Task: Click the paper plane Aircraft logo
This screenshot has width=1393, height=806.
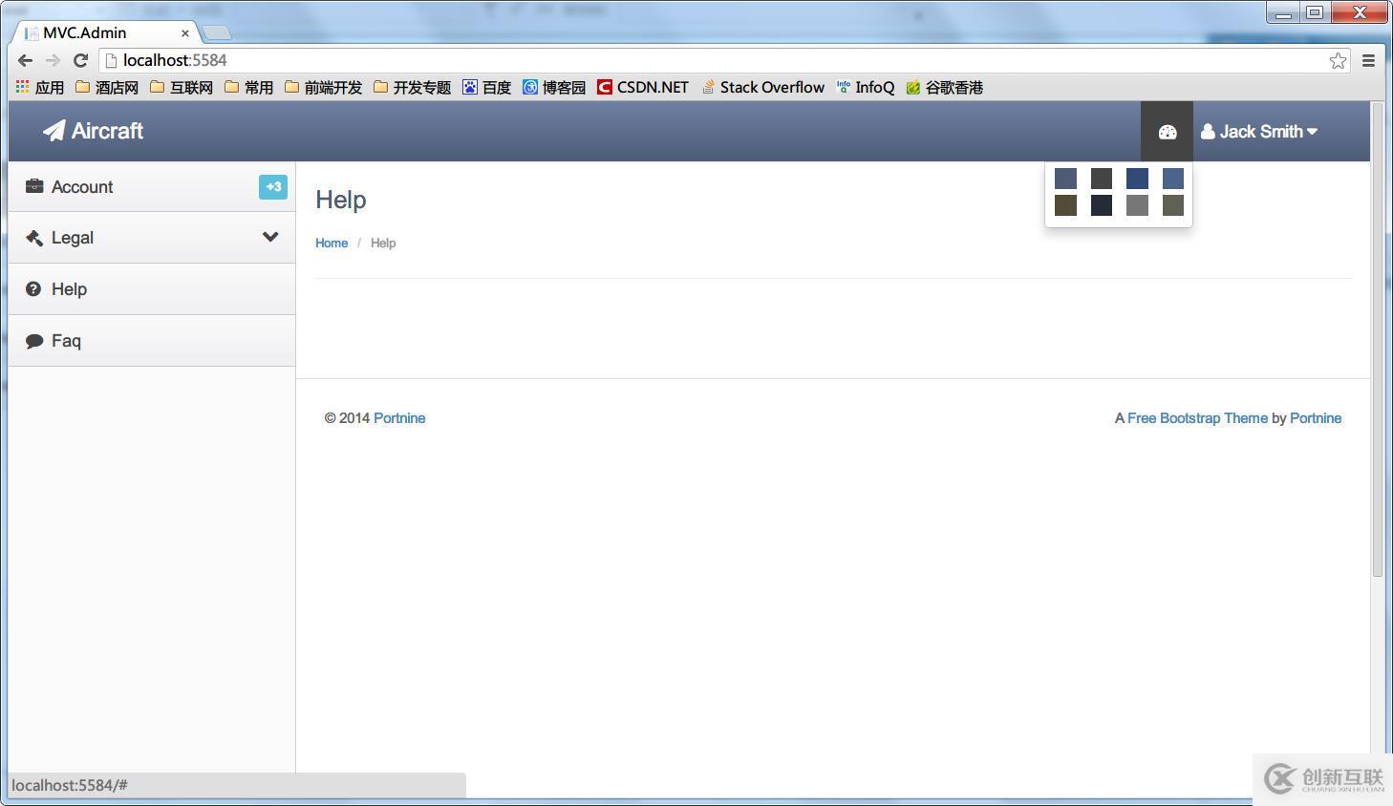Action: [x=54, y=131]
